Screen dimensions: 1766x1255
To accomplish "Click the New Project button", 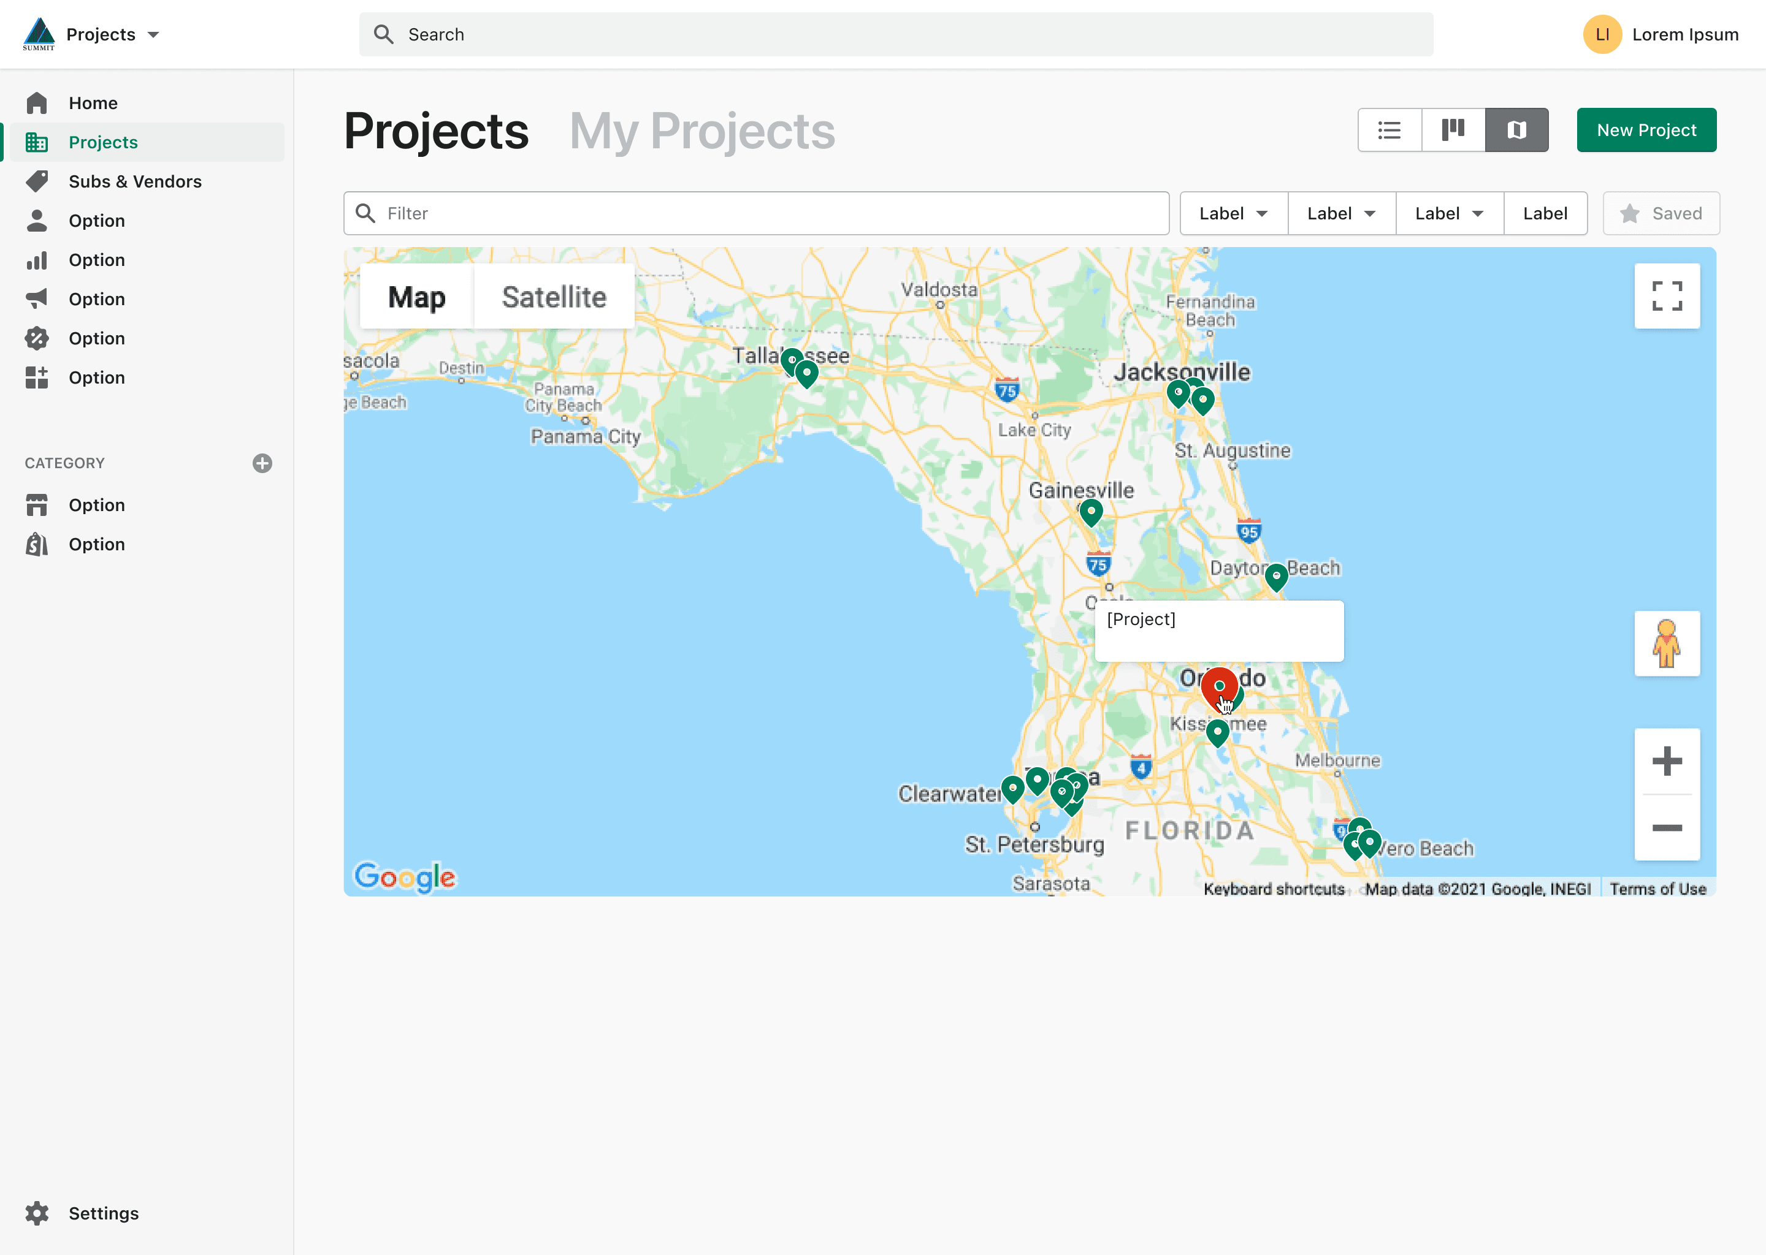I will click(x=1646, y=130).
